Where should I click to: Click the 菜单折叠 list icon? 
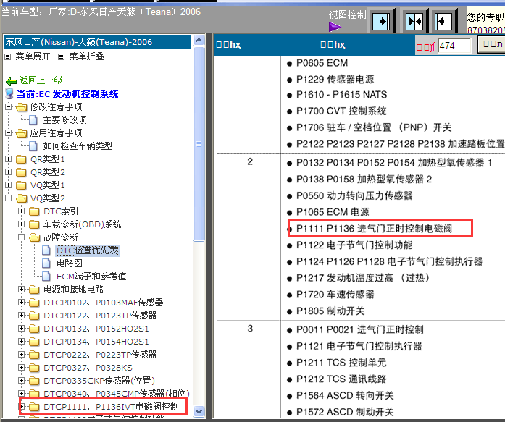61,57
